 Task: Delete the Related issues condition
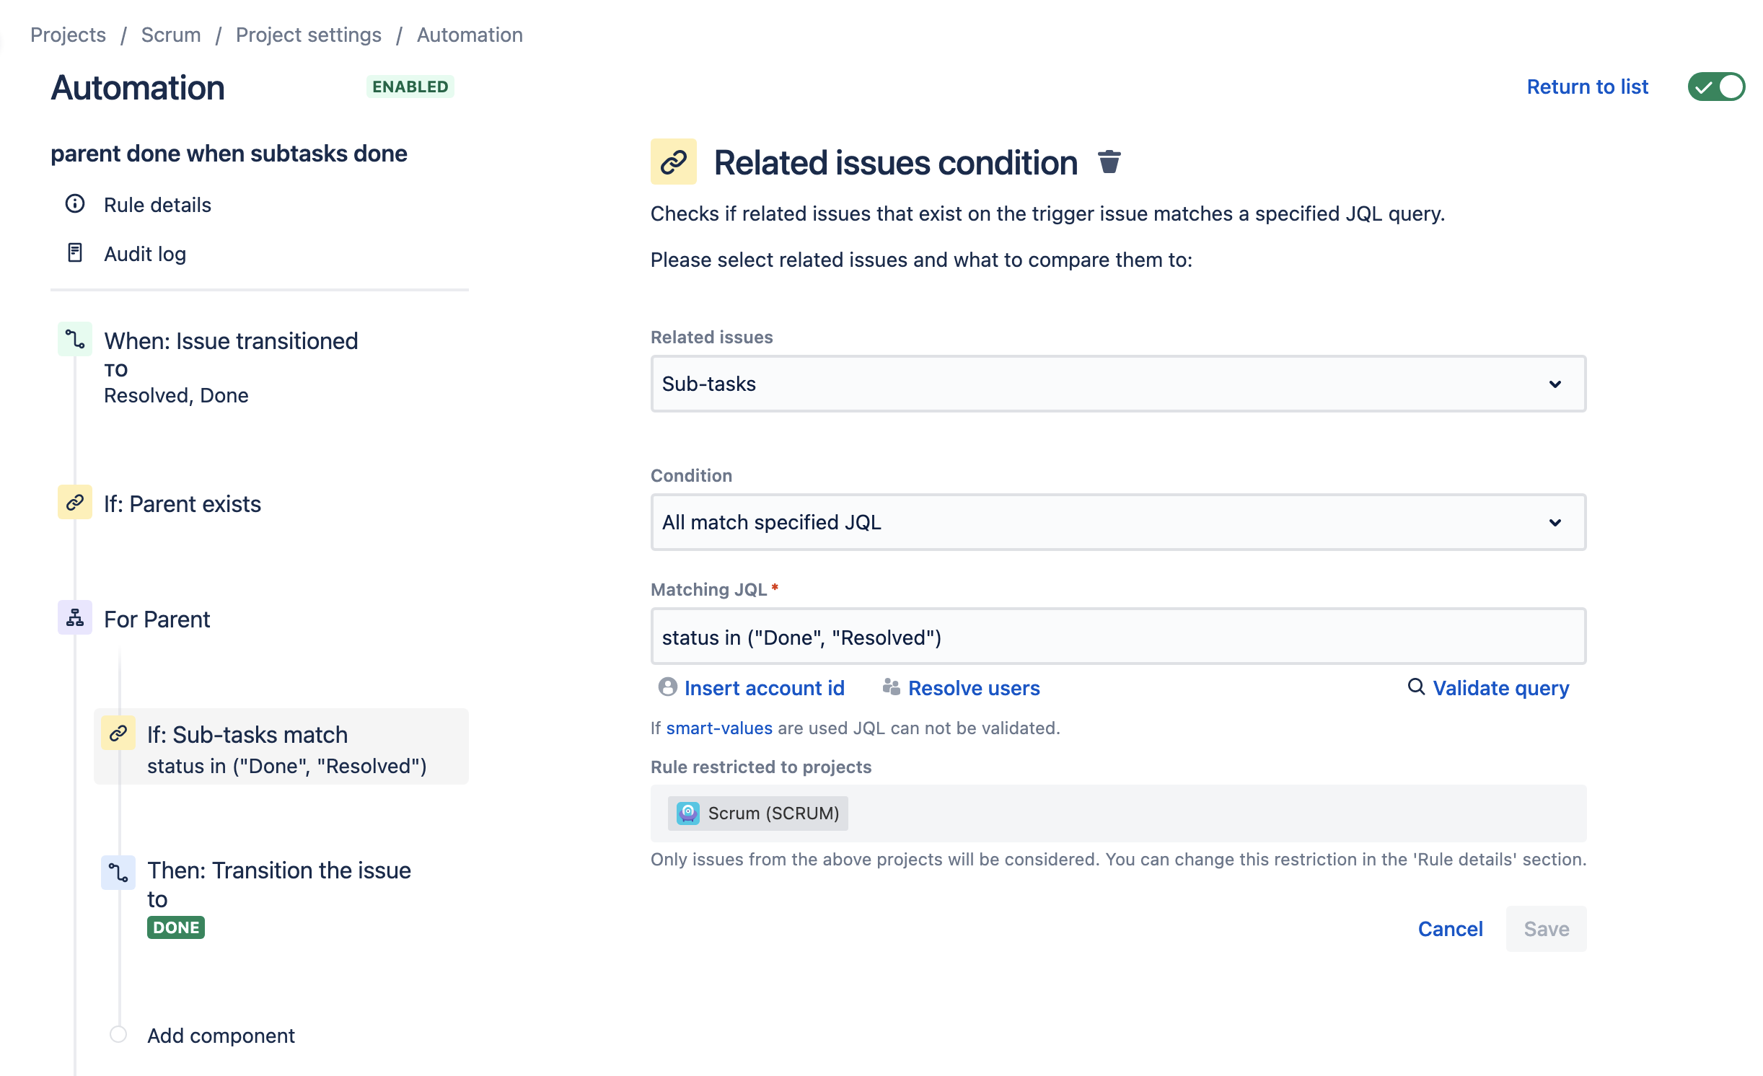[1109, 162]
